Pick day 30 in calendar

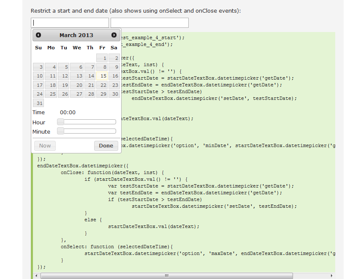[x=114, y=94]
